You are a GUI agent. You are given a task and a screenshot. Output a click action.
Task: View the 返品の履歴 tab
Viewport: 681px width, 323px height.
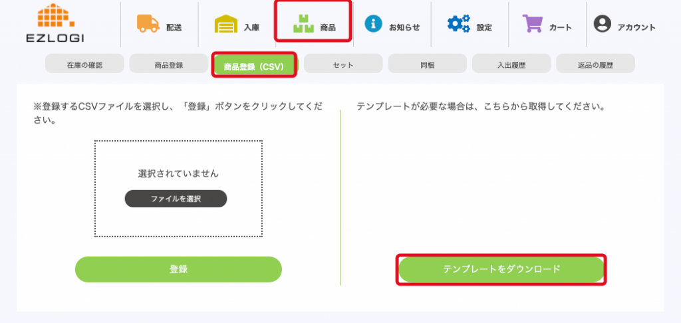click(596, 65)
